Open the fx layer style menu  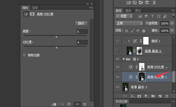pos(132,96)
